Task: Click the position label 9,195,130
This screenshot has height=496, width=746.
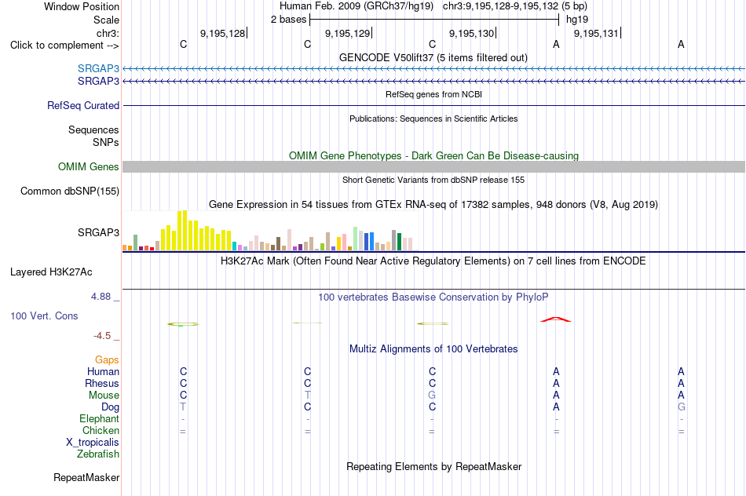Action: coord(471,33)
